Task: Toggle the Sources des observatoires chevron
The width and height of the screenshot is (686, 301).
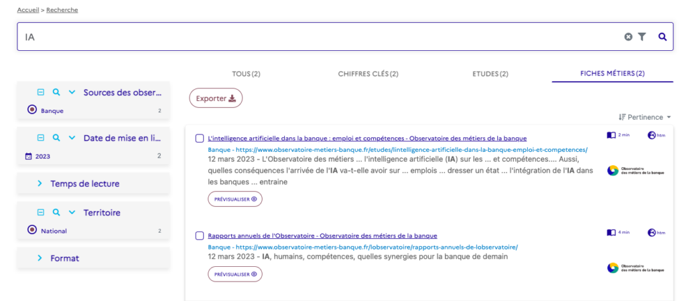Action: click(x=72, y=92)
